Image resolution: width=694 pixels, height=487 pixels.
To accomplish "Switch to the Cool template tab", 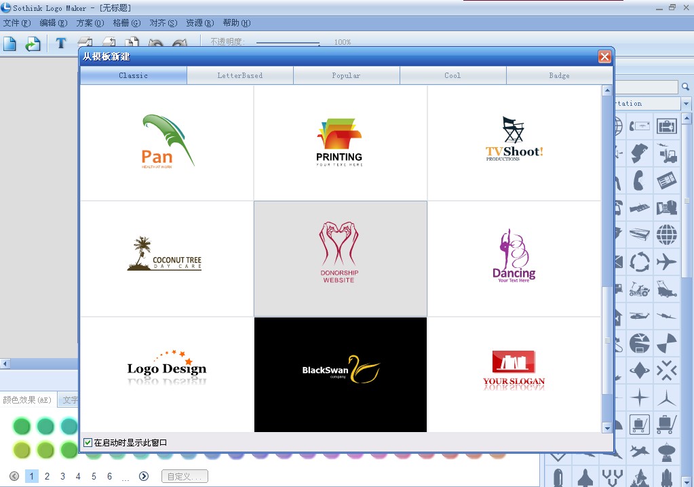I will click(x=452, y=76).
